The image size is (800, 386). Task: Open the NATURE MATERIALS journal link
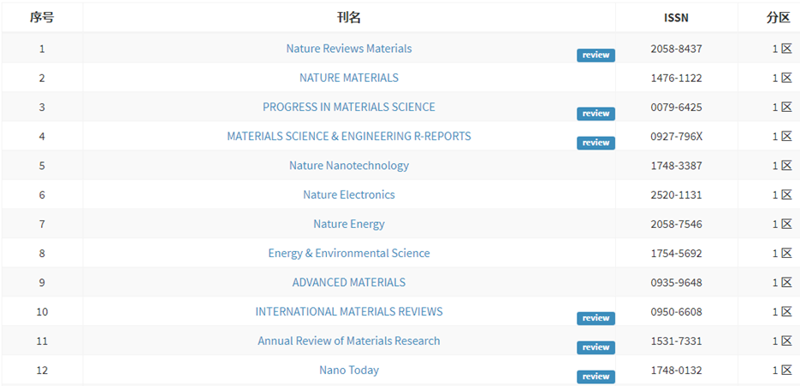point(349,78)
